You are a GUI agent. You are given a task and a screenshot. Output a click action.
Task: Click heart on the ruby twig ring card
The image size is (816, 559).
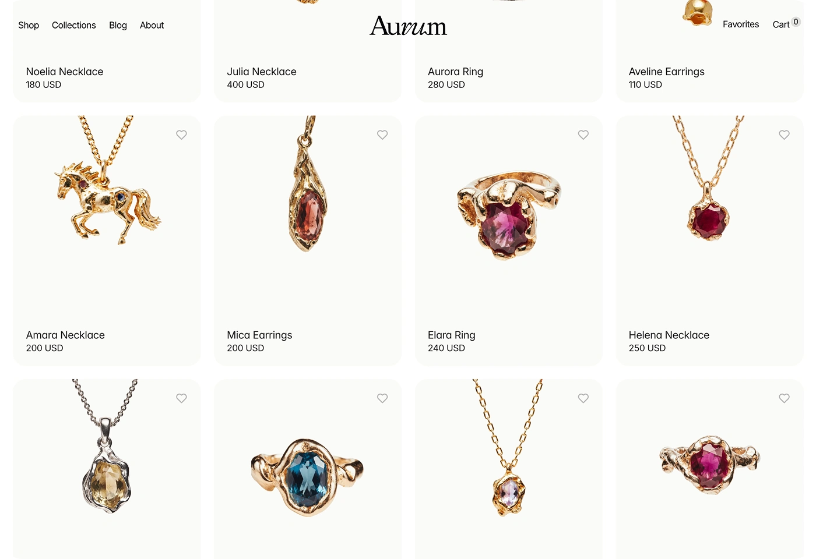785,398
